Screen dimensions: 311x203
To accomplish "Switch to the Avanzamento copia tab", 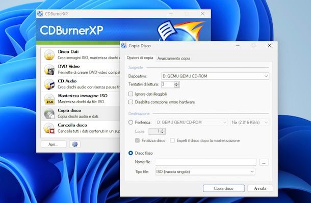I will point(174,59).
